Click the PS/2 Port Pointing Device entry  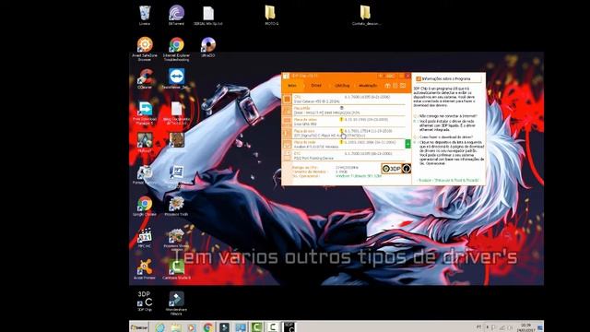tap(313, 158)
